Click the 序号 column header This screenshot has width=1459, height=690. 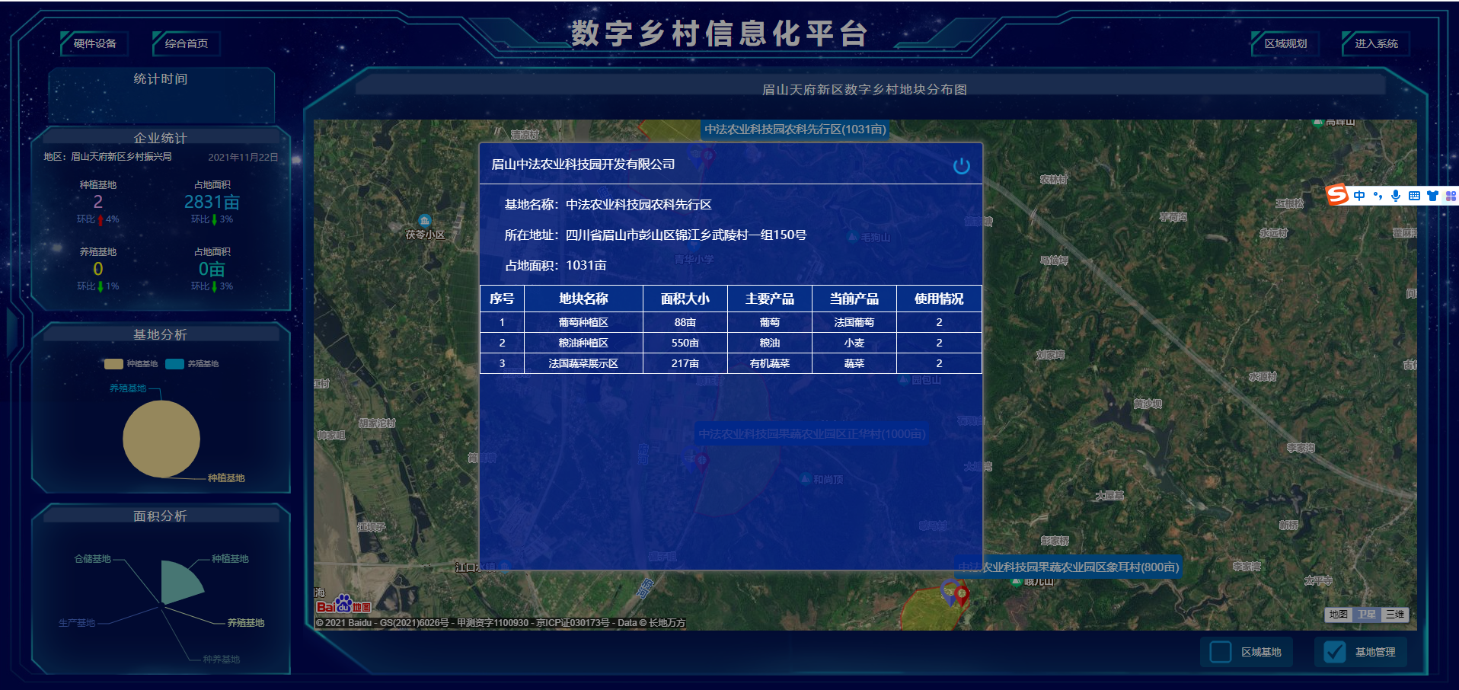[502, 299]
